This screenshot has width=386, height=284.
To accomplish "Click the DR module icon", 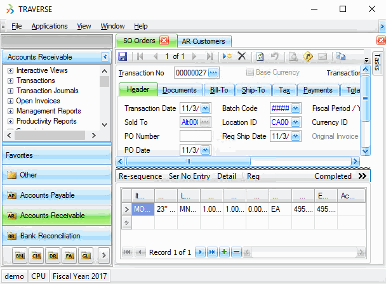I will (53, 255).
